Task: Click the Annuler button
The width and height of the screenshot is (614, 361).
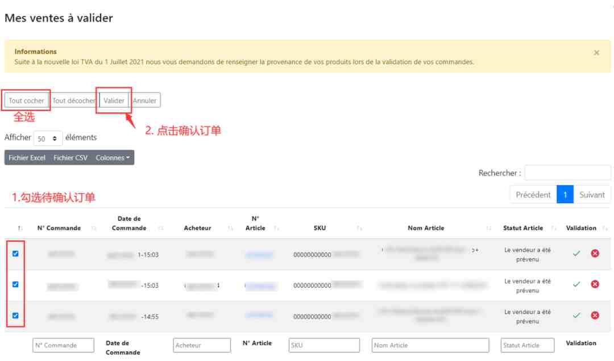Action: click(144, 100)
